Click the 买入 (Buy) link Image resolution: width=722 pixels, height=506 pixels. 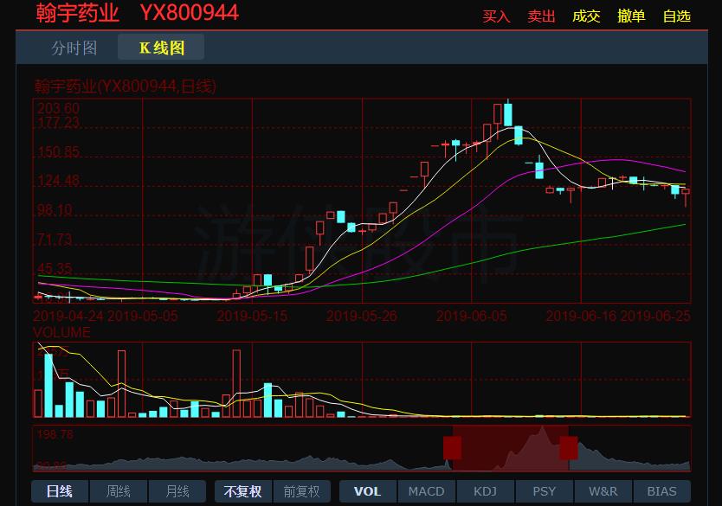click(x=497, y=16)
